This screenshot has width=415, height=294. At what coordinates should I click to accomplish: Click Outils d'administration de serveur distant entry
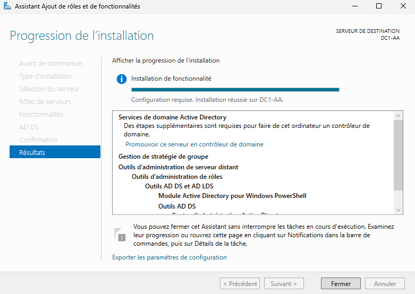point(179,167)
